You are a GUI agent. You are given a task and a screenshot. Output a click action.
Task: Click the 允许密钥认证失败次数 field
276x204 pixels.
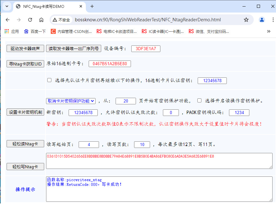[x=171, y=112]
